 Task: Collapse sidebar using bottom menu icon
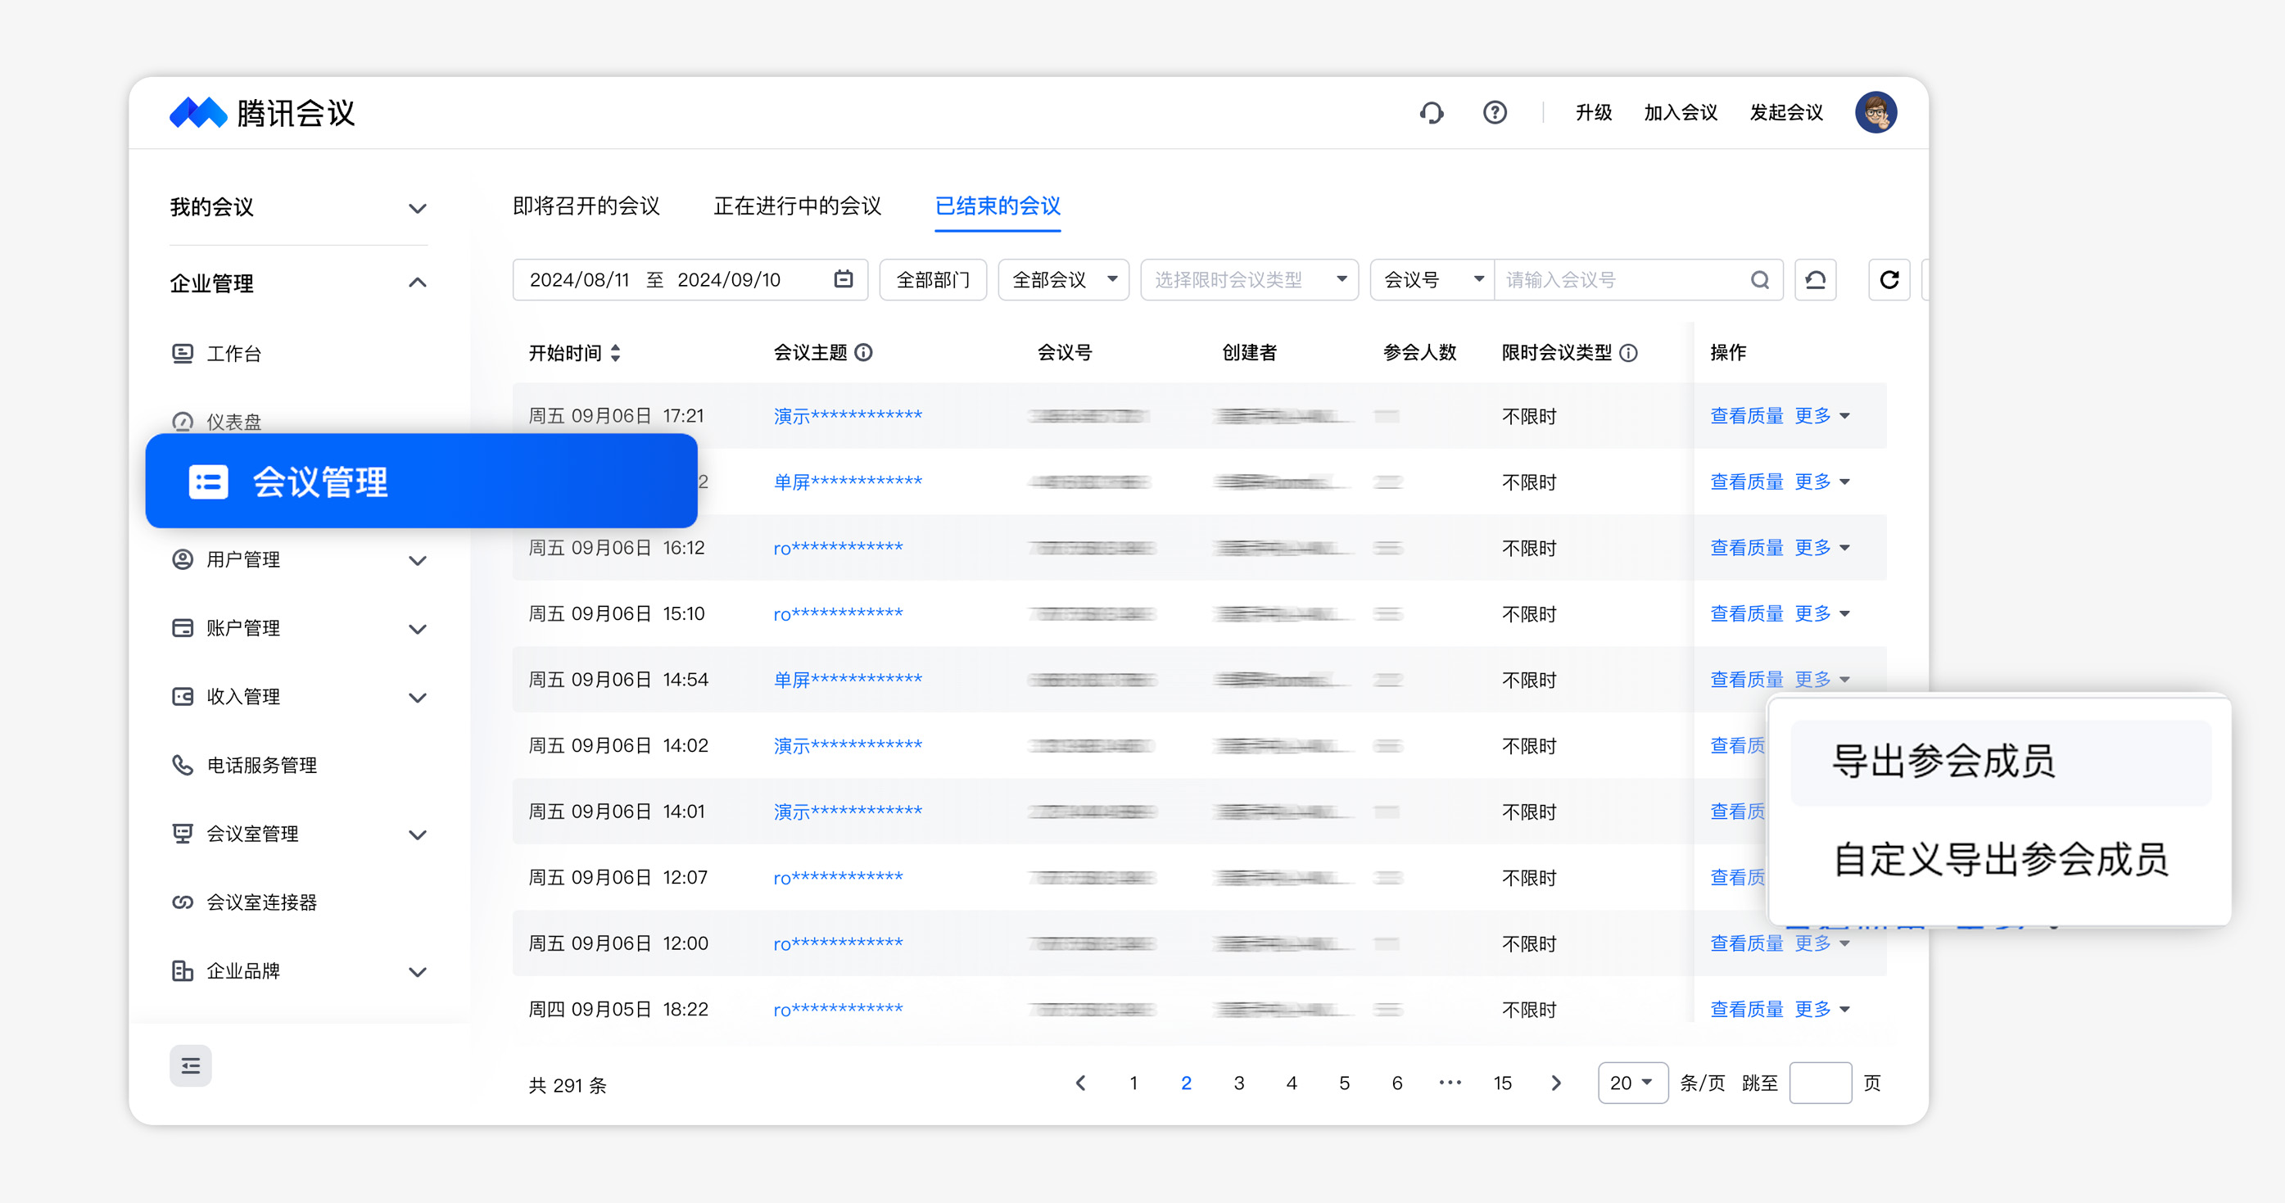(x=191, y=1065)
